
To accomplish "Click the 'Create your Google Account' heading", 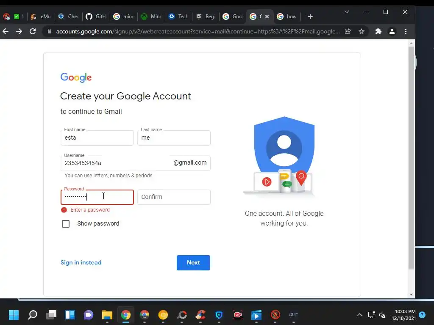I will [125, 96].
